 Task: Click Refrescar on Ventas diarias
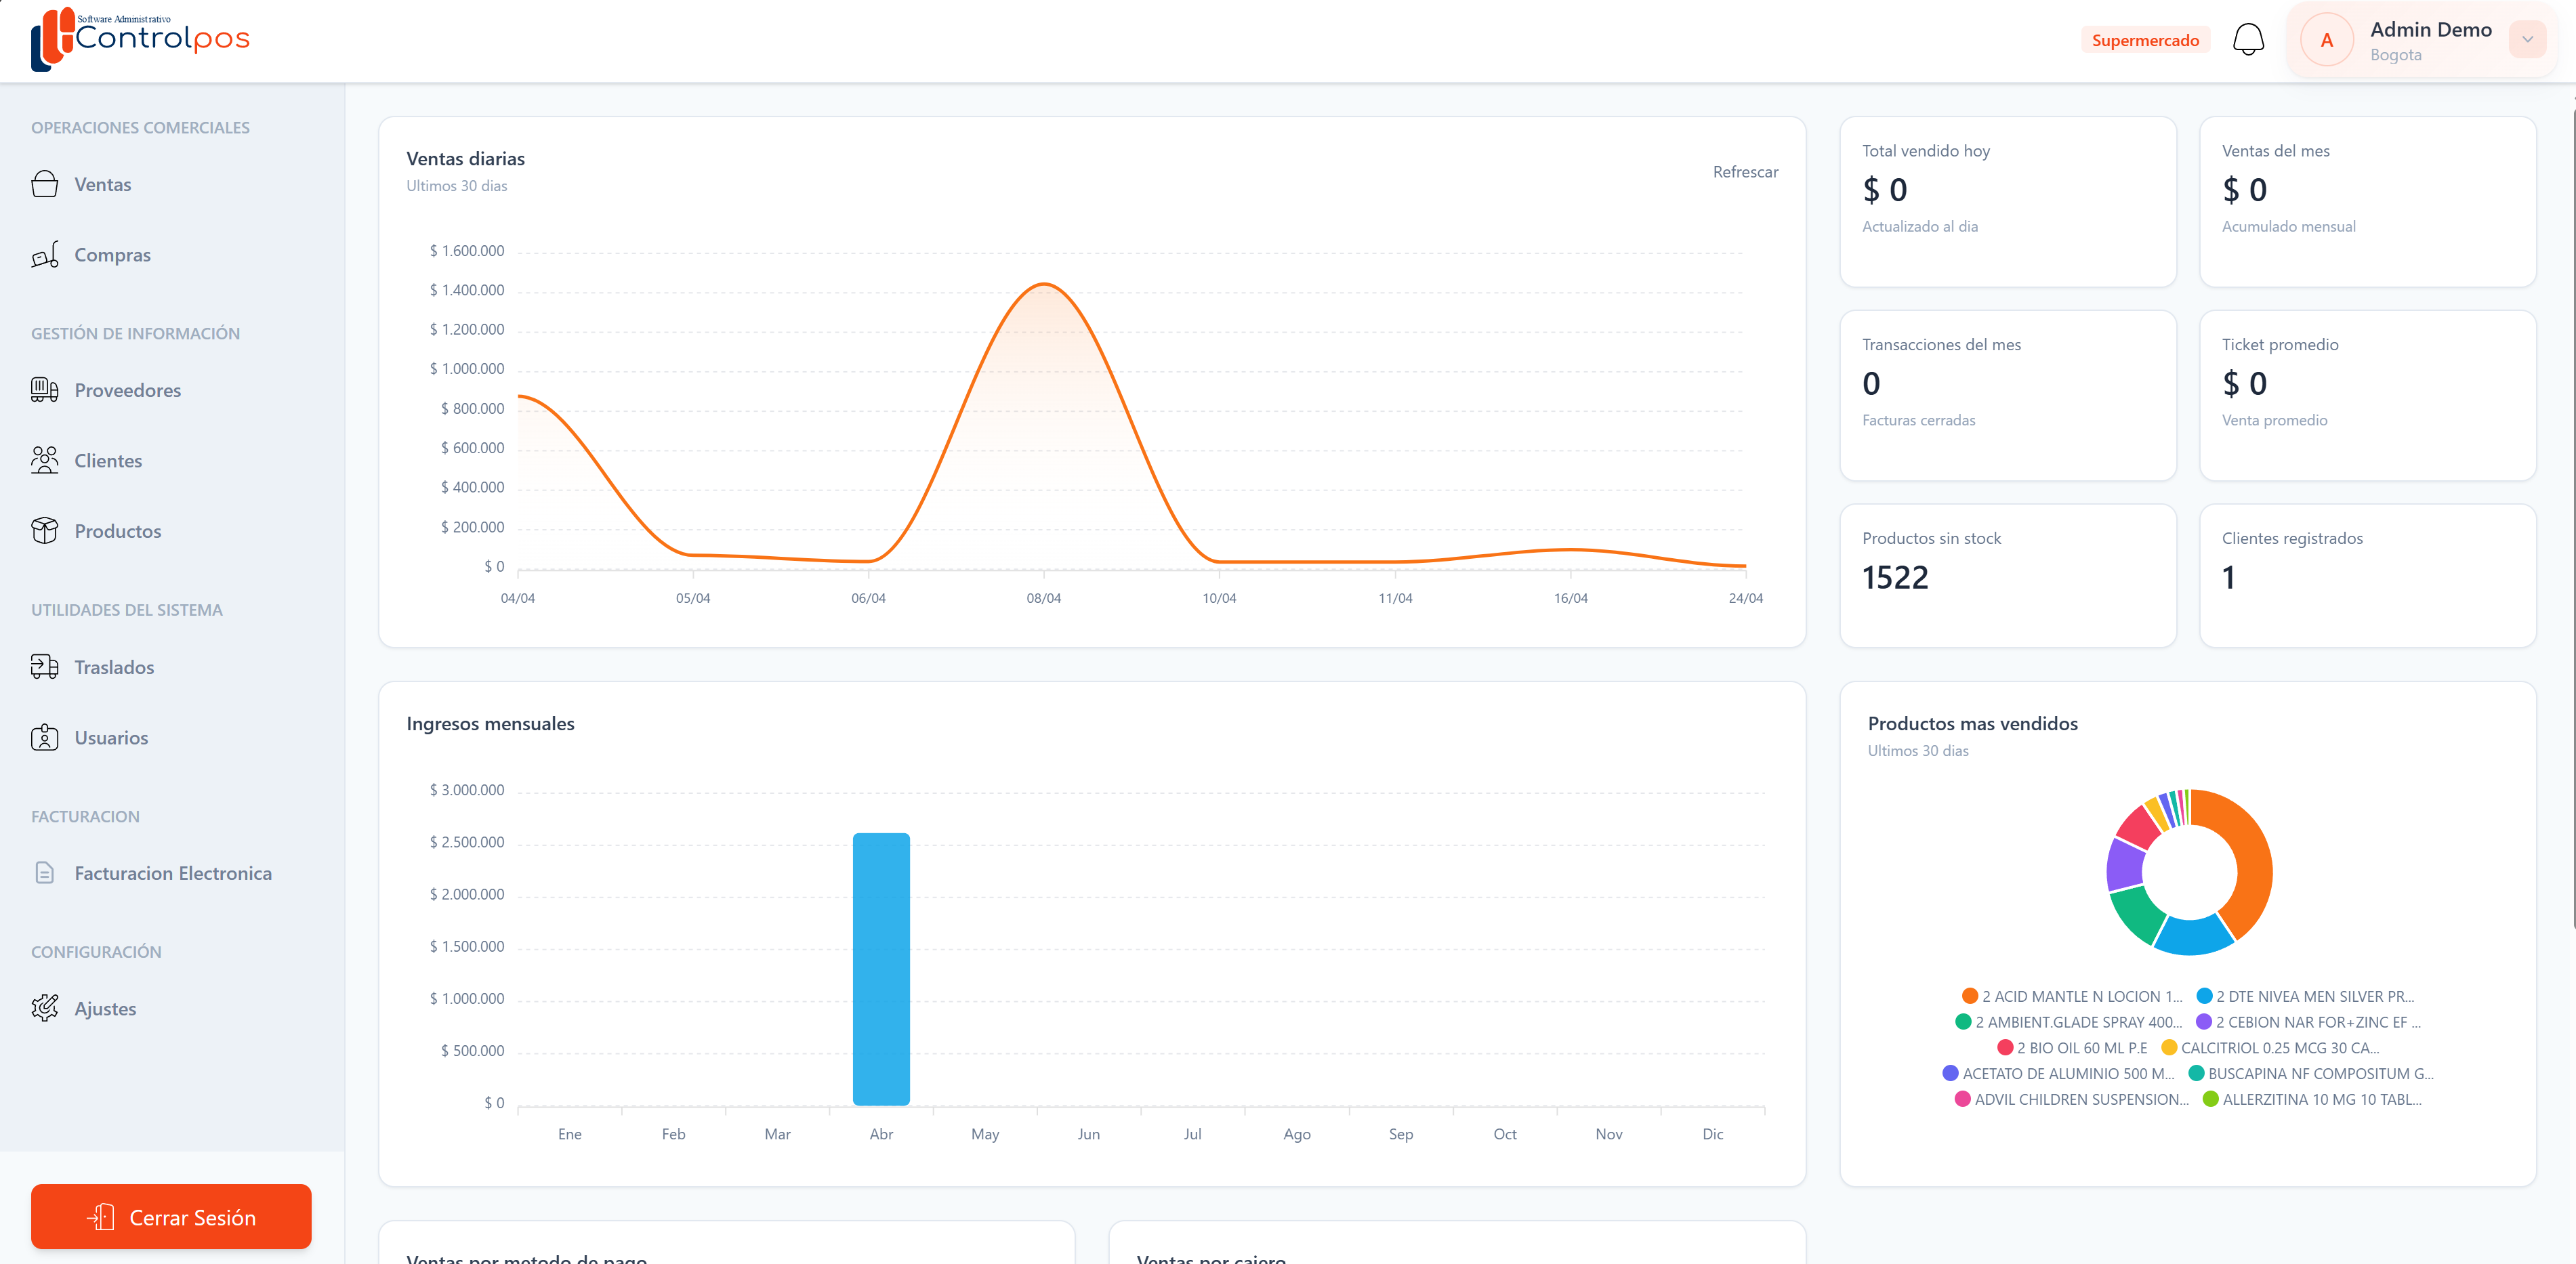pyautogui.click(x=1745, y=172)
